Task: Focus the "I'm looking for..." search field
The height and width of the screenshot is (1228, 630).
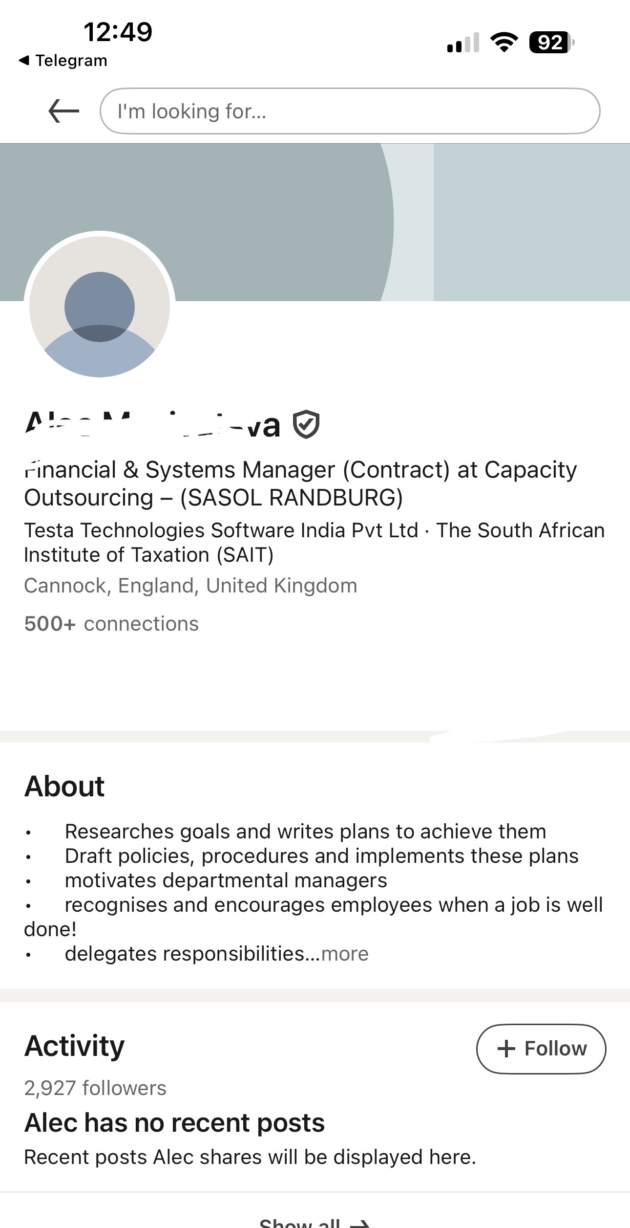Action: click(x=350, y=111)
